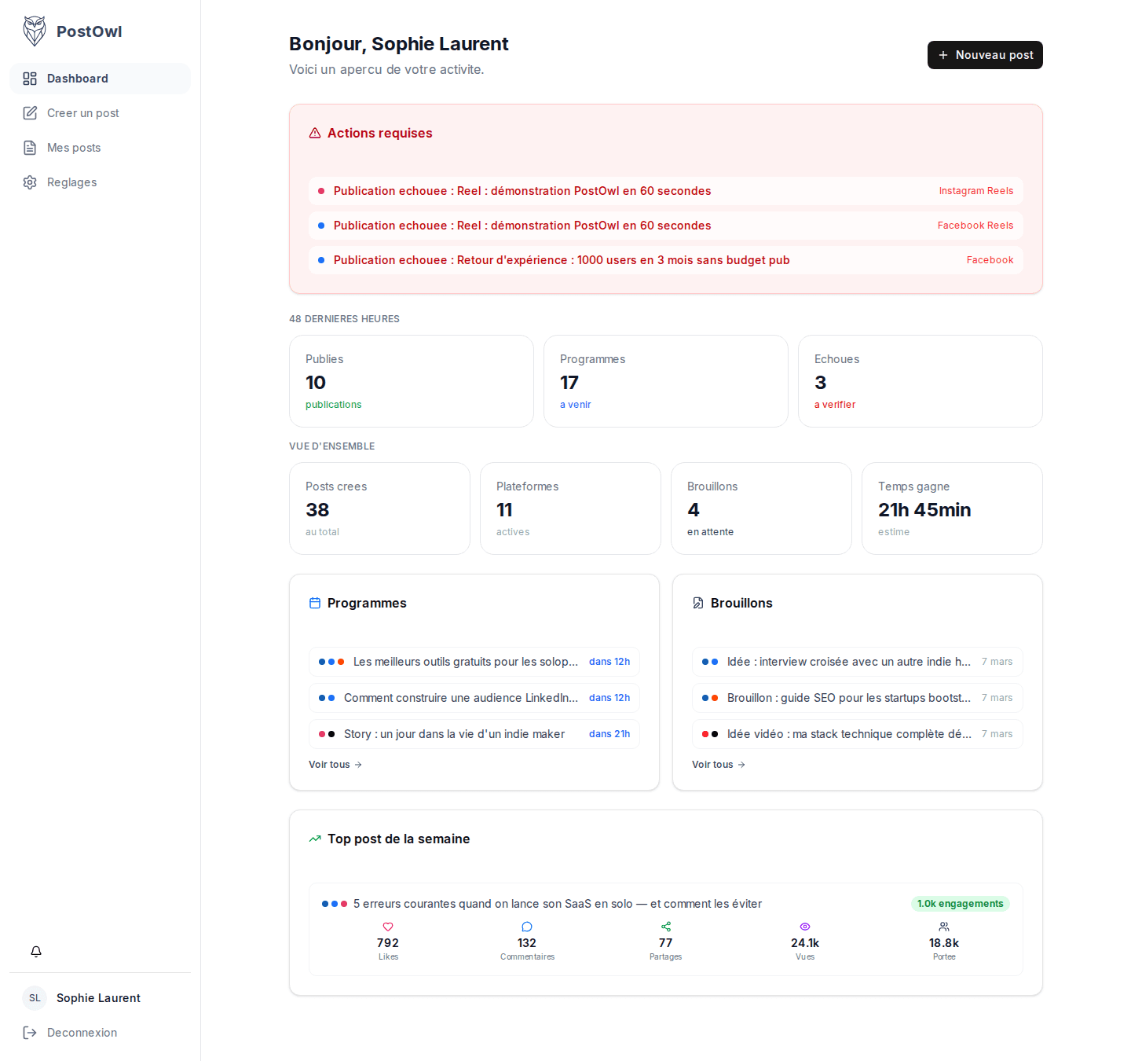Click the Deconnexion logout icon
Screen dimensions: 1131x1061
(30, 1033)
